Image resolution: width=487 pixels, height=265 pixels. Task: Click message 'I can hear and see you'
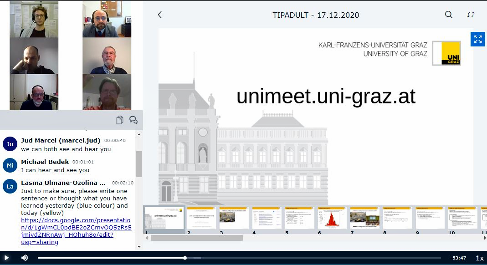pyautogui.click(x=55, y=170)
